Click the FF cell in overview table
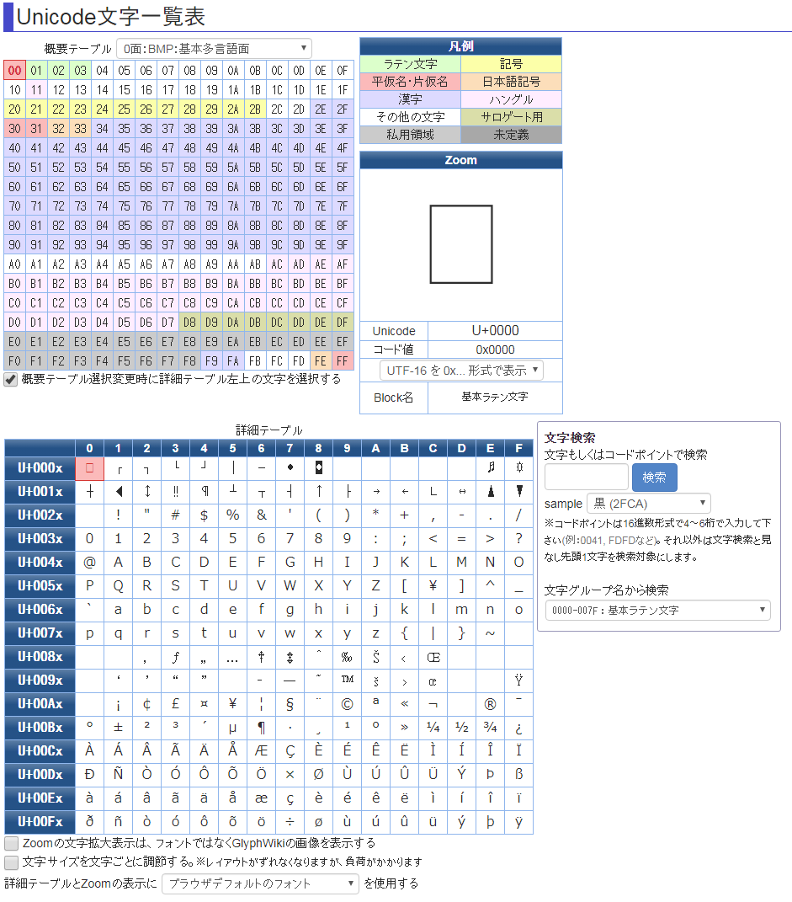This screenshot has height=902, width=792. 343,361
